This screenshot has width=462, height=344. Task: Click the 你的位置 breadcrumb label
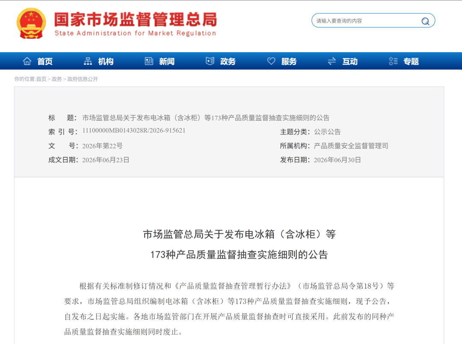pos(25,79)
